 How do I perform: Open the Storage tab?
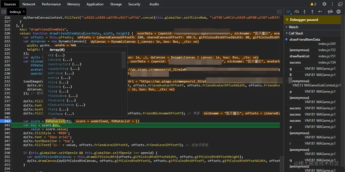[x=116, y=4]
